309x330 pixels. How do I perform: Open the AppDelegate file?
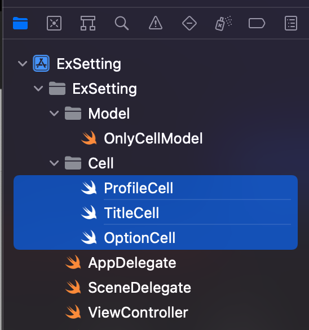click(132, 263)
